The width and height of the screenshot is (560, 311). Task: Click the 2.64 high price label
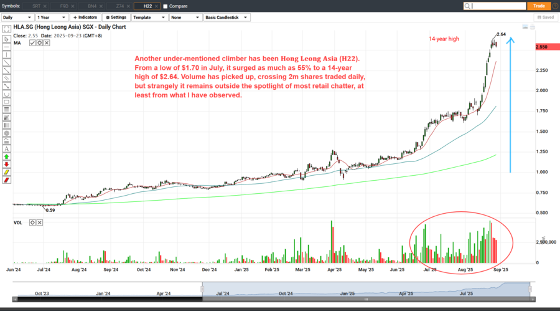(501, 34)
